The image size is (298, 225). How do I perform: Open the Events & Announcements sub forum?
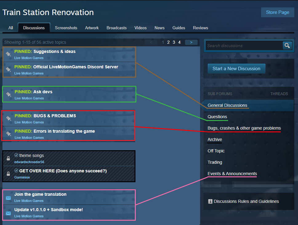[x=232, y=174]
